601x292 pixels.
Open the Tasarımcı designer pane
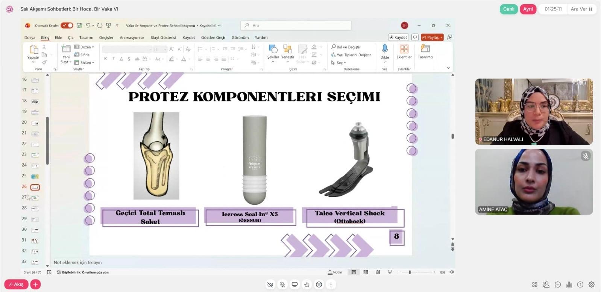(x=425, y=49)
